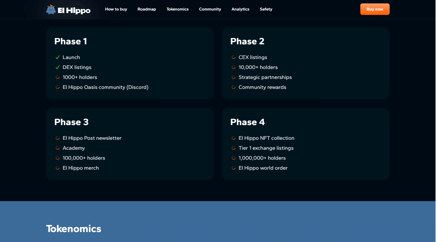Screen dimensions: 436x242
Task: Click the El Hippo world order text
Action: pos(263,168)
